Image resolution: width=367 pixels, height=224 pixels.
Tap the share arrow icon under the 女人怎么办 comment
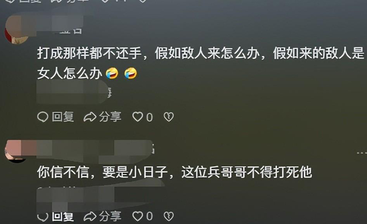[90, 117]
